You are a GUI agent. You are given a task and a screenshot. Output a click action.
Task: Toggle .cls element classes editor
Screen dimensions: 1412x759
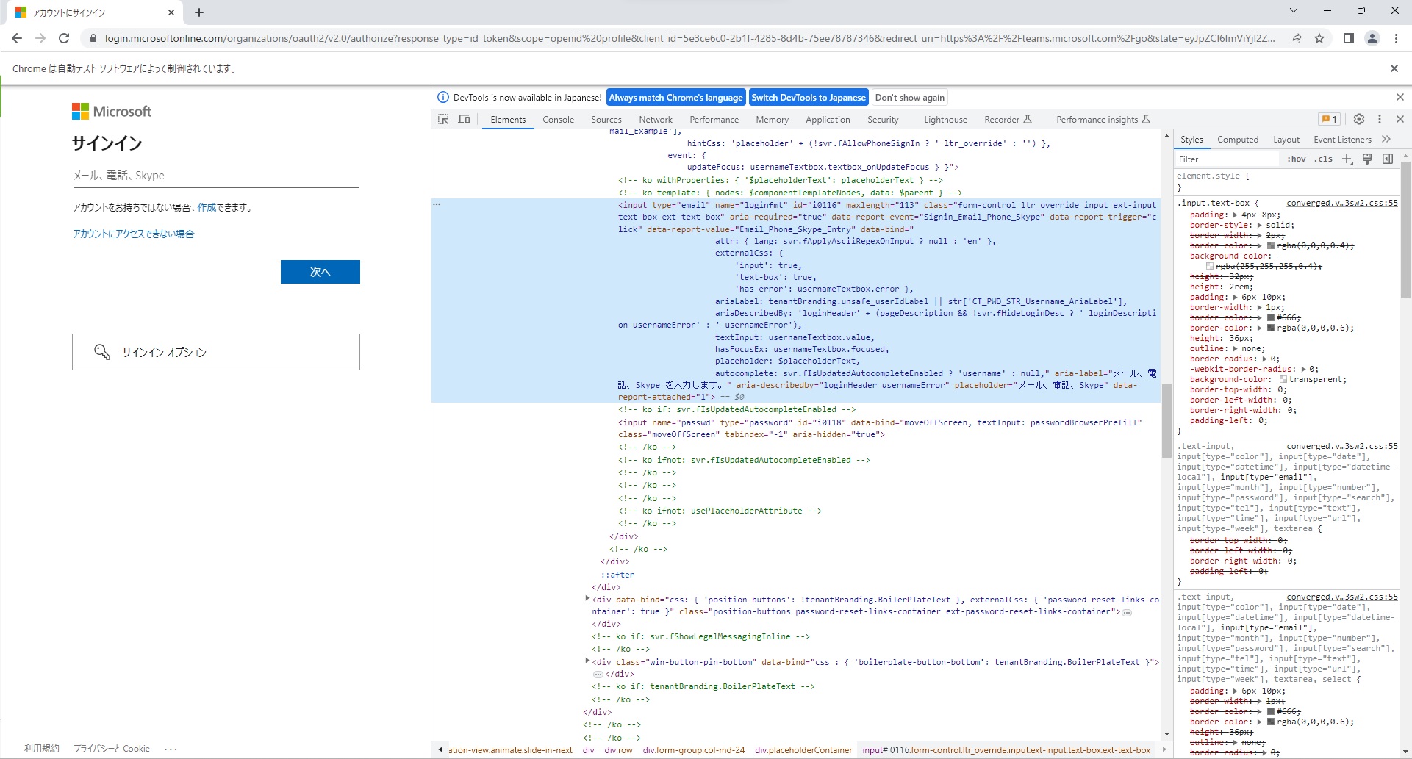pyautogui.click(x=1323, y=159)
